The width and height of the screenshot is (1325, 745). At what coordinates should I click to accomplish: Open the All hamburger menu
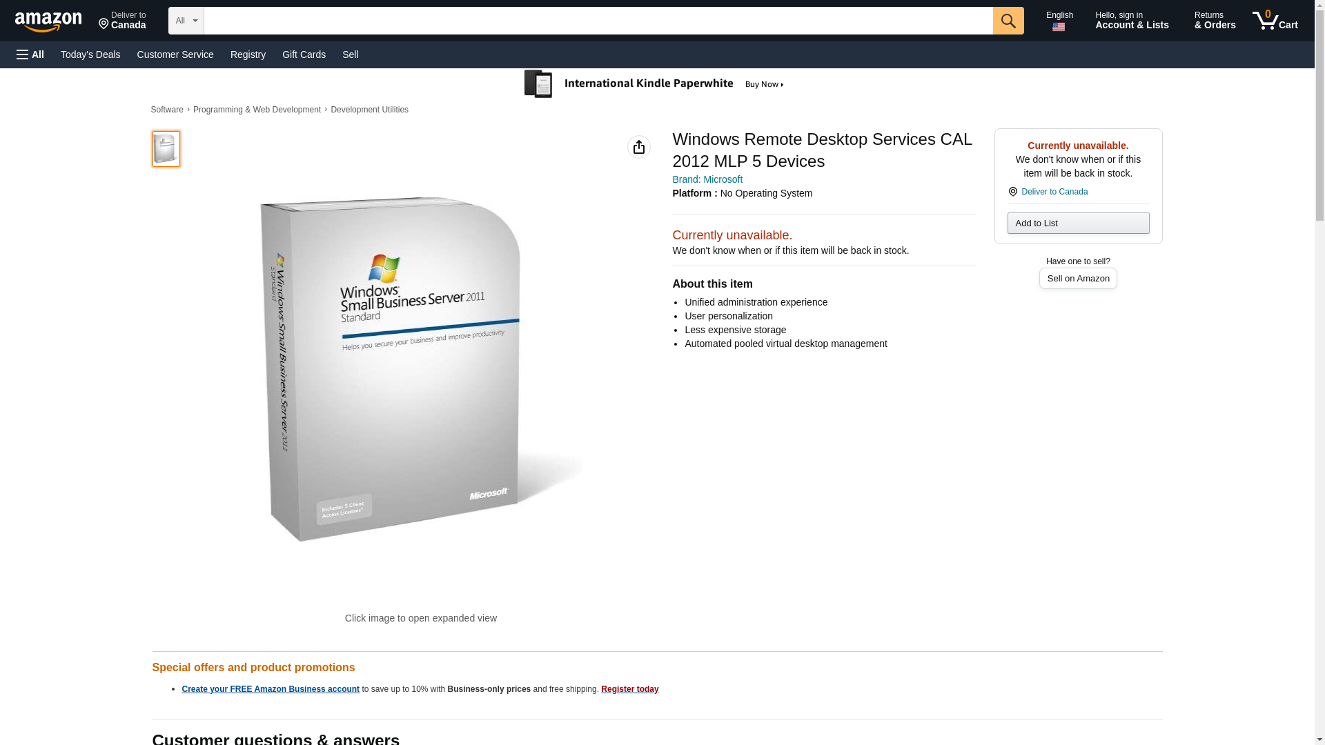[30, 54]
